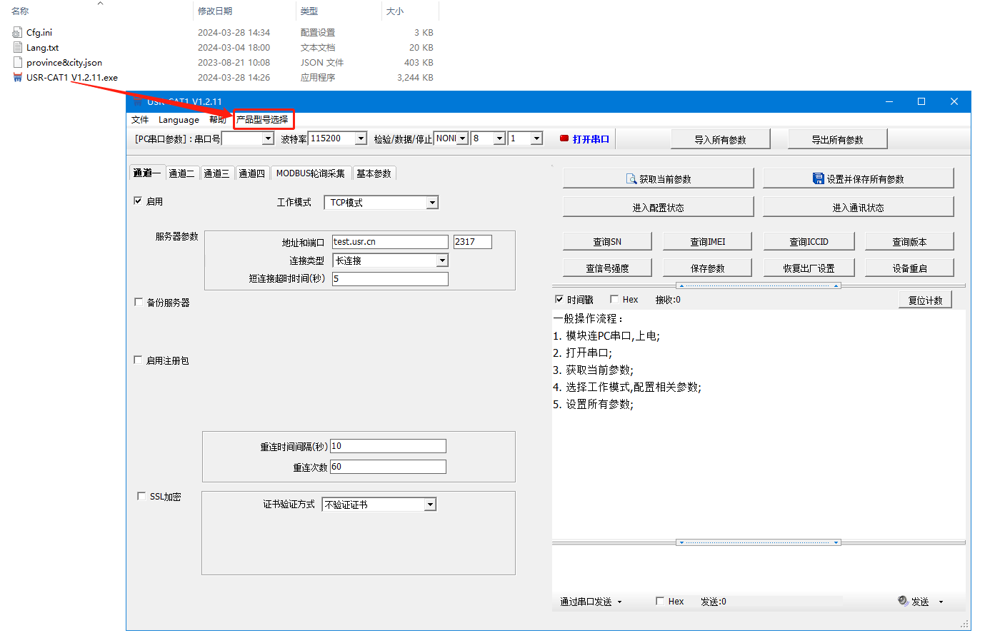
Task: Expand the 工作模式 TCP模式 dropdown
Action: [x=431, y=203]
